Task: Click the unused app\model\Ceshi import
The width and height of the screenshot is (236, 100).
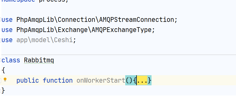Action: click(45, 40)
